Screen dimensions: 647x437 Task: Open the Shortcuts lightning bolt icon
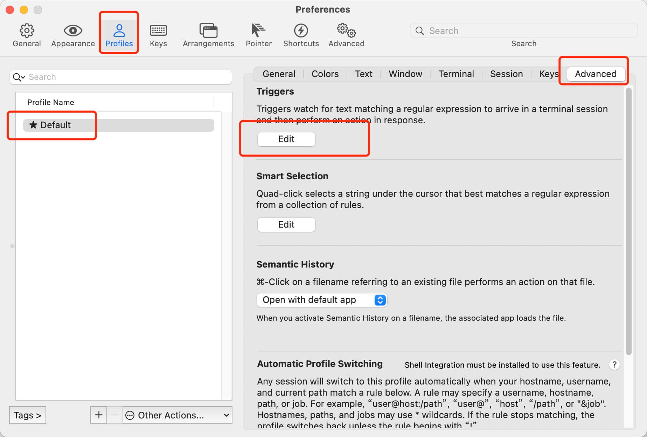(301, 31)
